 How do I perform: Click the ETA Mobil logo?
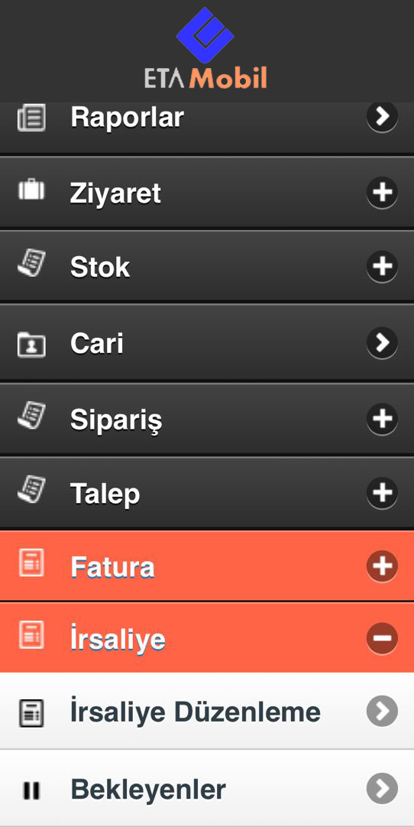(x=205, y=48)
